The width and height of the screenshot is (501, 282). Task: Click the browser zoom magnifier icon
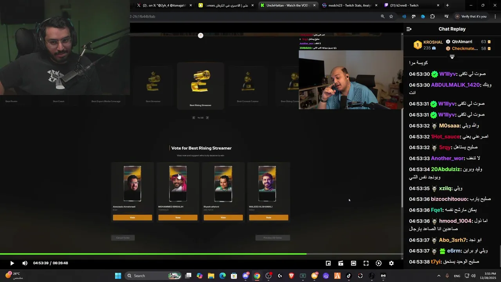click(x=382, y=16)
